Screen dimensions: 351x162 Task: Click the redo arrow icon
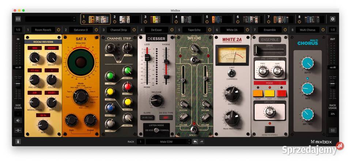[x=201, y=142]
